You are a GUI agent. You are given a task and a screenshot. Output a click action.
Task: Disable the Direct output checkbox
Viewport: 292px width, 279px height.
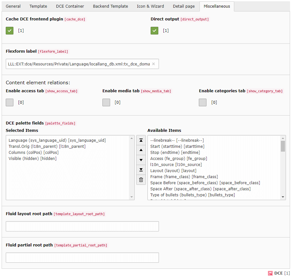click(x=154, y=31)
